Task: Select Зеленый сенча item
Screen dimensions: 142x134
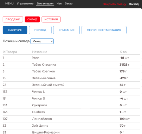Action: 44,78
